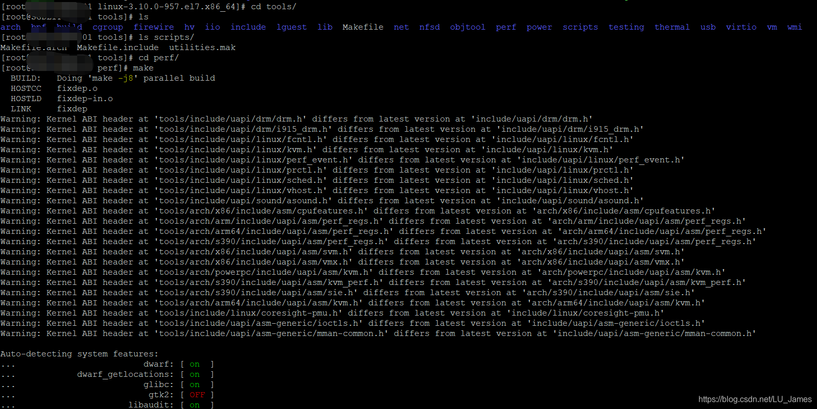Click the 'tools/arch/x86/include/asm/cpufeatures.h' warning path
The height and width of the screenshot is (409, 817).
point(261,211)
